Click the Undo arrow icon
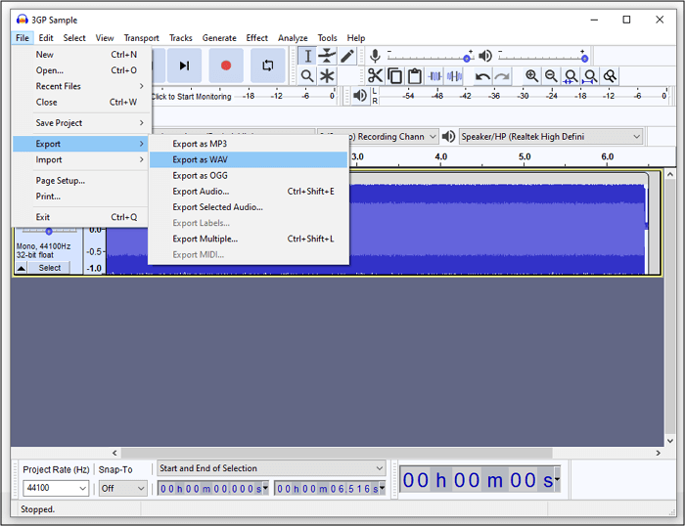Viewport: 685px width, 526px height. coord(481,76)
